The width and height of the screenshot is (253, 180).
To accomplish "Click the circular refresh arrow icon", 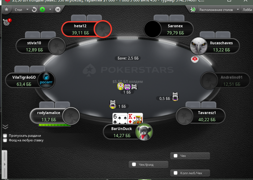I will (x=34, y=10).
